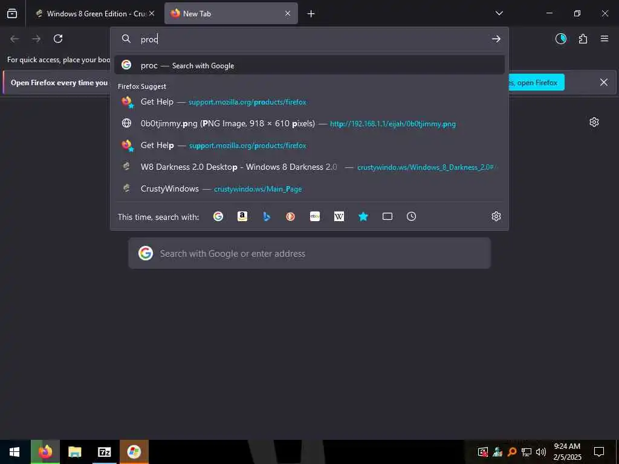
Task: Open new tab page personalize gear
Action: point(594,122)
